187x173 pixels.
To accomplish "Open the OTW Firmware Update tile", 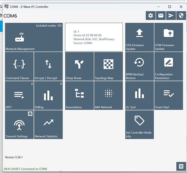I will (x=169, y=37).
